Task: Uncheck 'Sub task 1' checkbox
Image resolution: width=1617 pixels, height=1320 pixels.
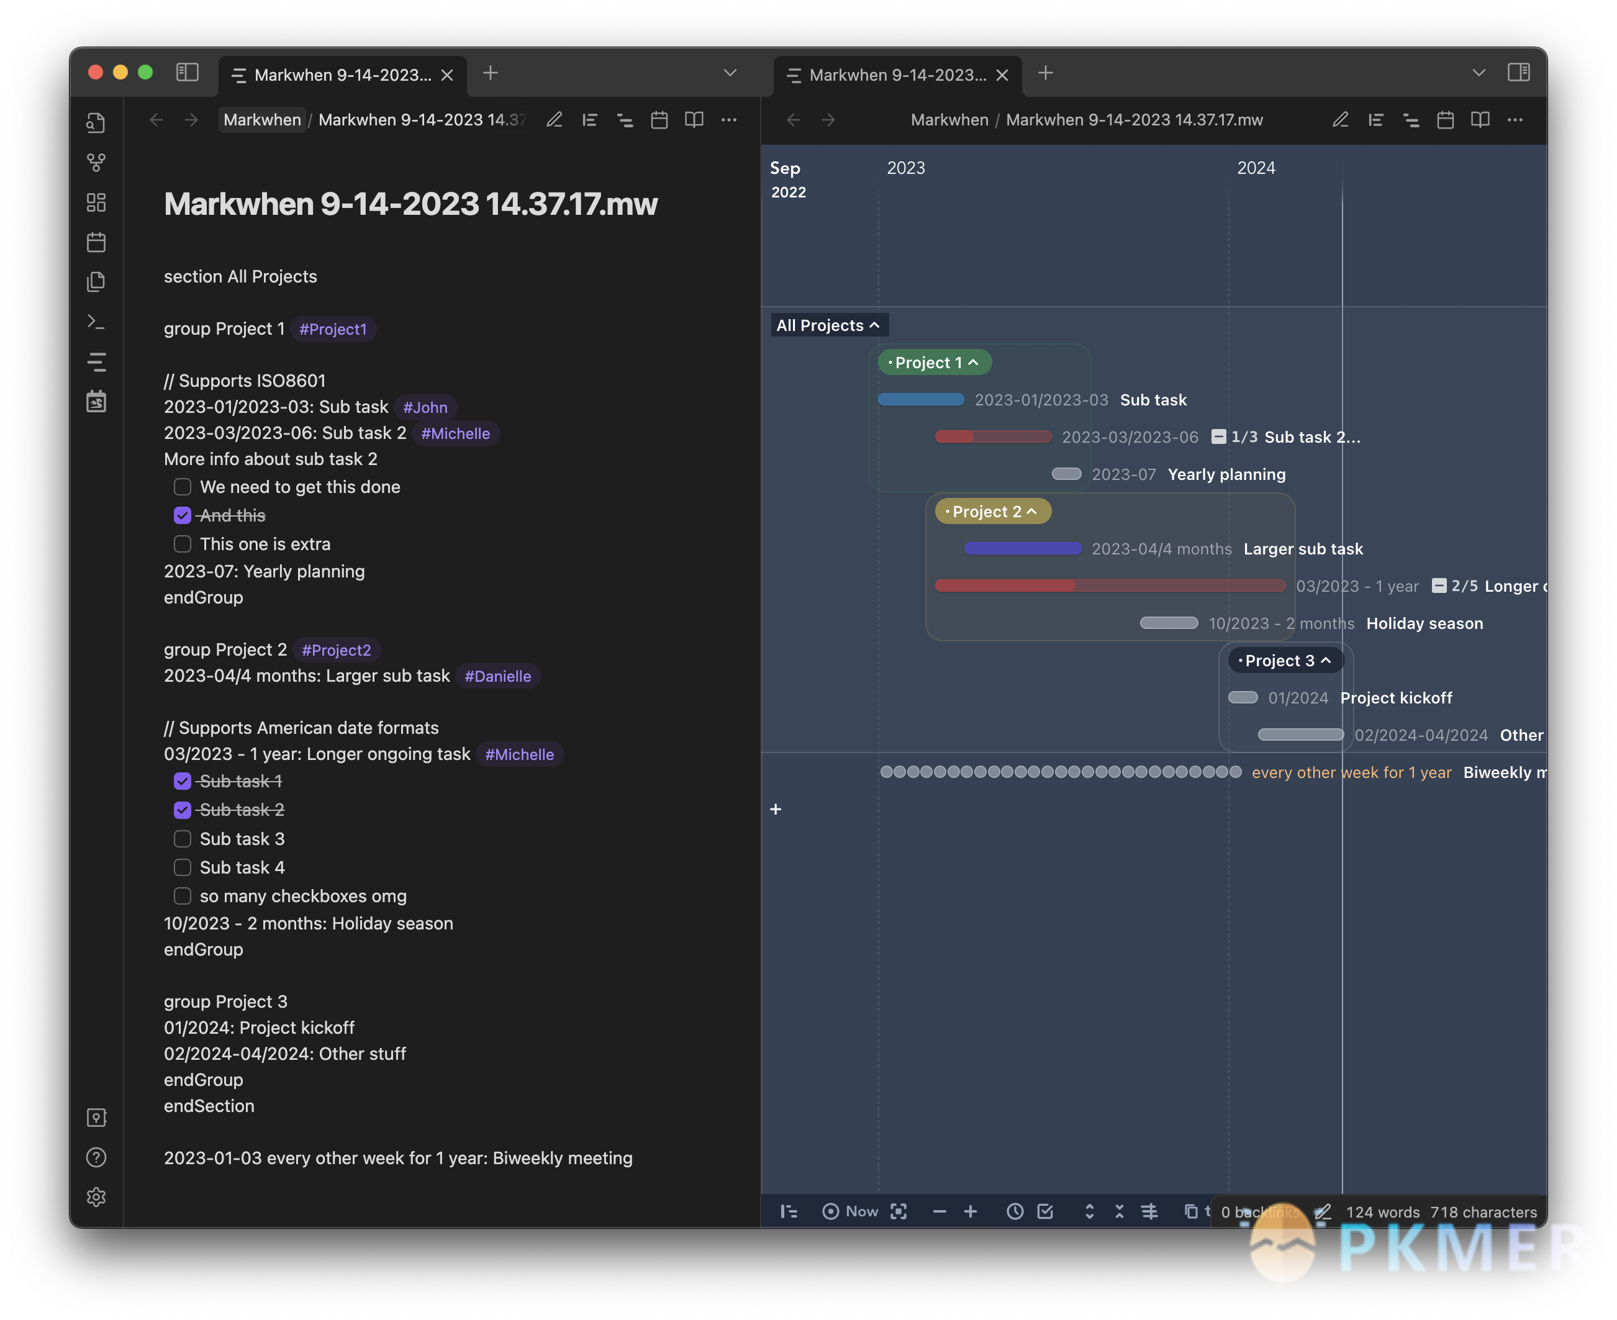Action: pyautogui.click(x=182, y=781)
